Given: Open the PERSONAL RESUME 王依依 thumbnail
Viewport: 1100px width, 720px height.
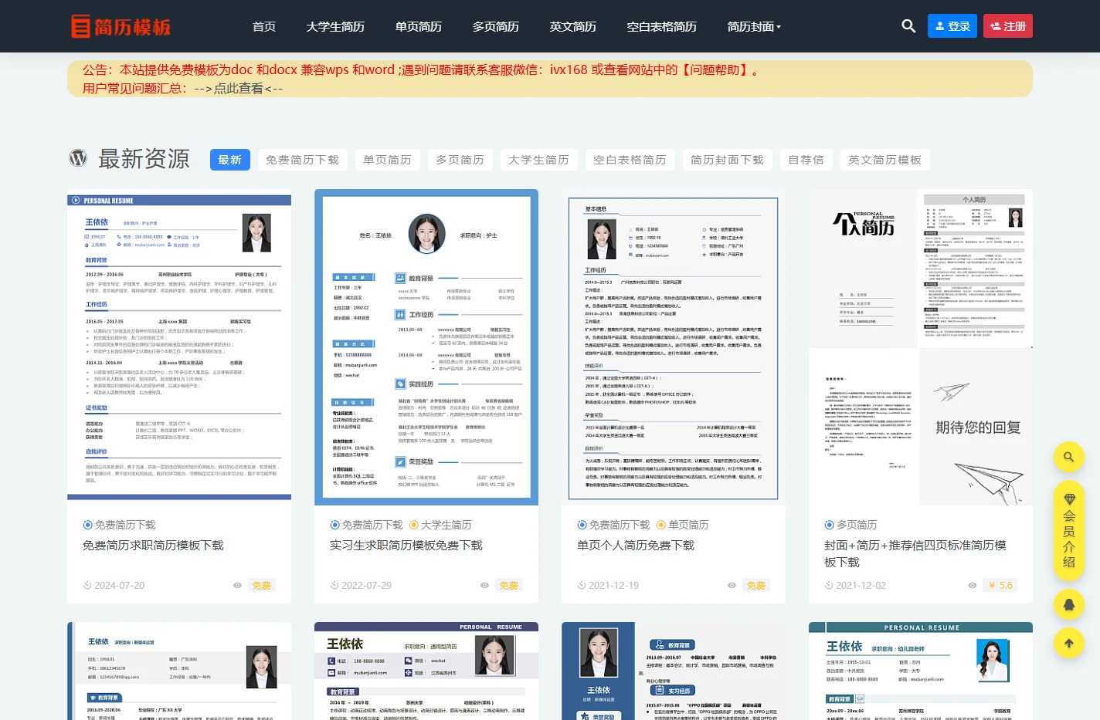Looking at the screenshot, I should [179, 347].
